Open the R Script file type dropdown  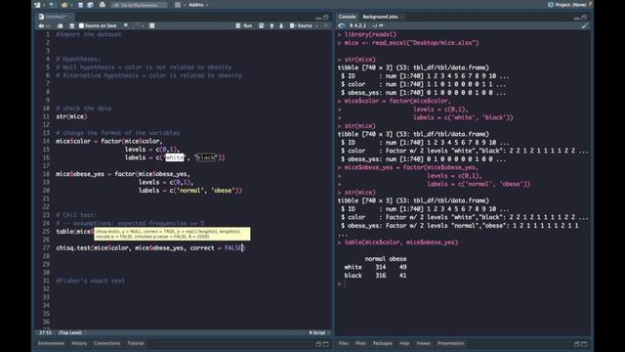pyautogui.click(x=318, y=332)
